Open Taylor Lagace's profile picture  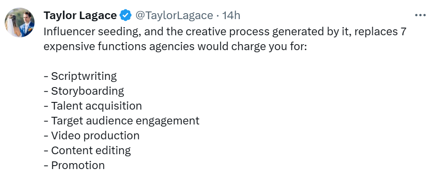[20, 23]
